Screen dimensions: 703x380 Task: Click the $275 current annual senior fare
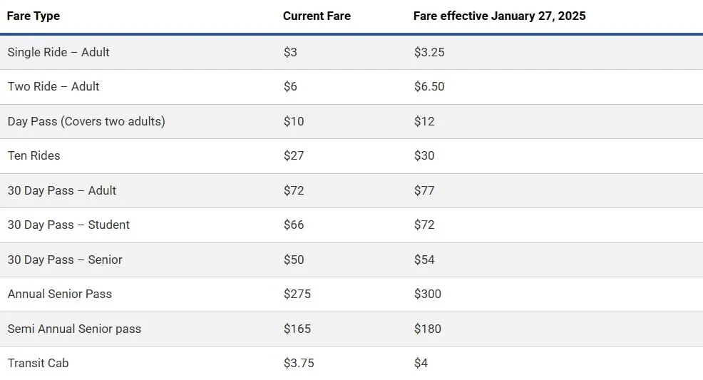(297, 294)
